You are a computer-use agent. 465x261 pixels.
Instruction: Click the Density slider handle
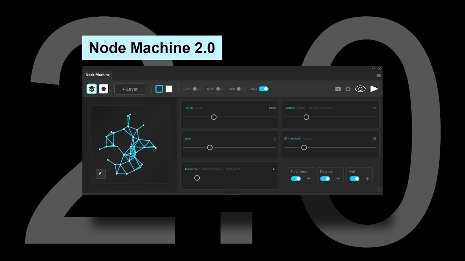pyautogui.click(x=214, y=117)
